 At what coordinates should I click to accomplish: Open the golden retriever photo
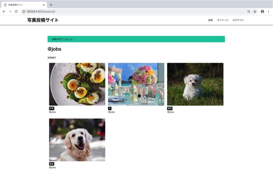(77, 140)
